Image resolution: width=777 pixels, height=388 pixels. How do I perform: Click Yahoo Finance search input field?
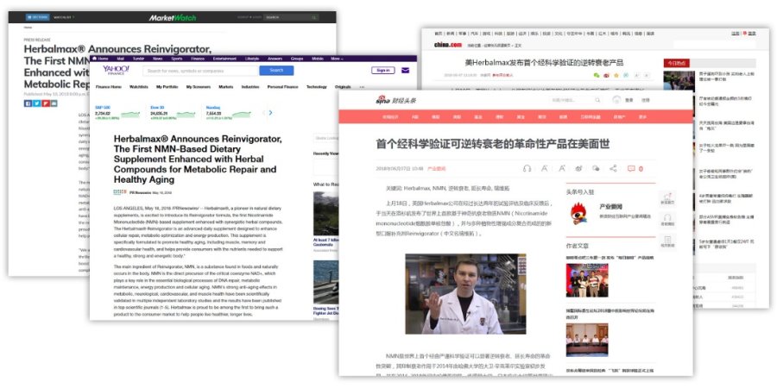[x=200, y=71]
